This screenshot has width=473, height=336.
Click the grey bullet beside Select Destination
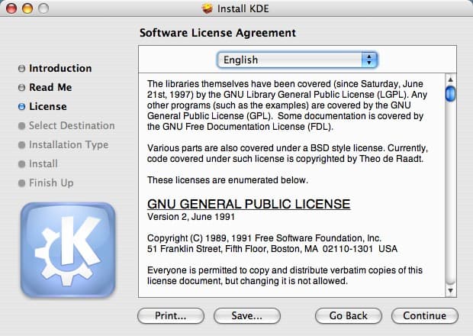(21, 126)
